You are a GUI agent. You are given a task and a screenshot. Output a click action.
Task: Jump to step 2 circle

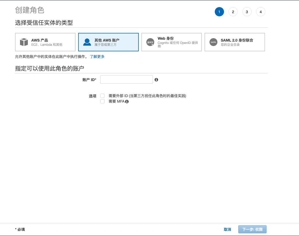(x=233, y=12)
